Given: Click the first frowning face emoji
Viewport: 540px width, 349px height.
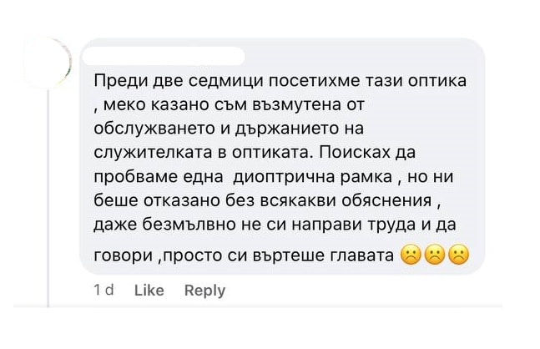Looking at the screenshot, I should point(410,255).
